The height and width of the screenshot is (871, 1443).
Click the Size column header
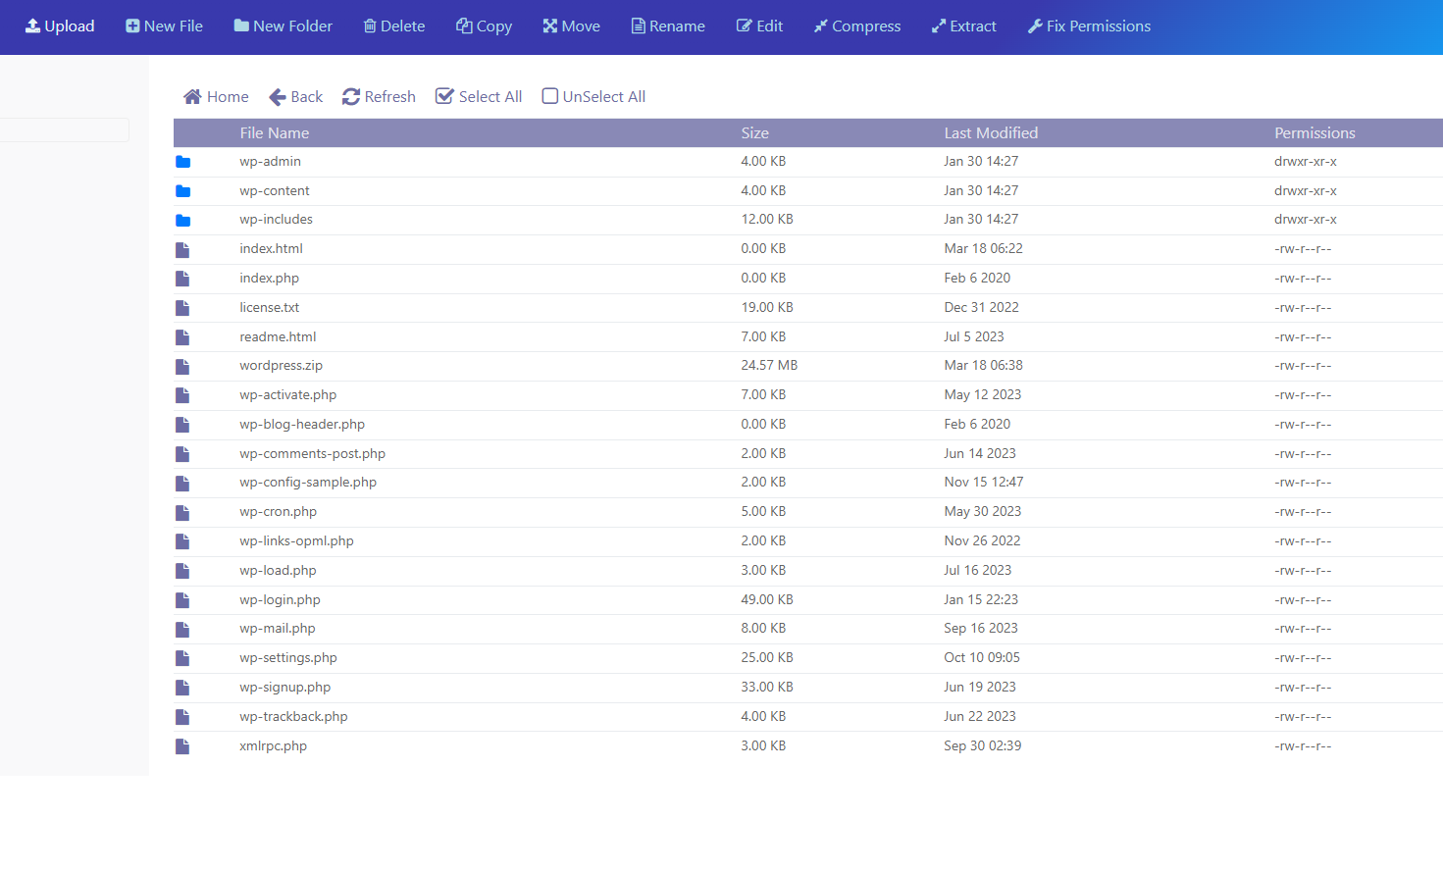[754, 133]
